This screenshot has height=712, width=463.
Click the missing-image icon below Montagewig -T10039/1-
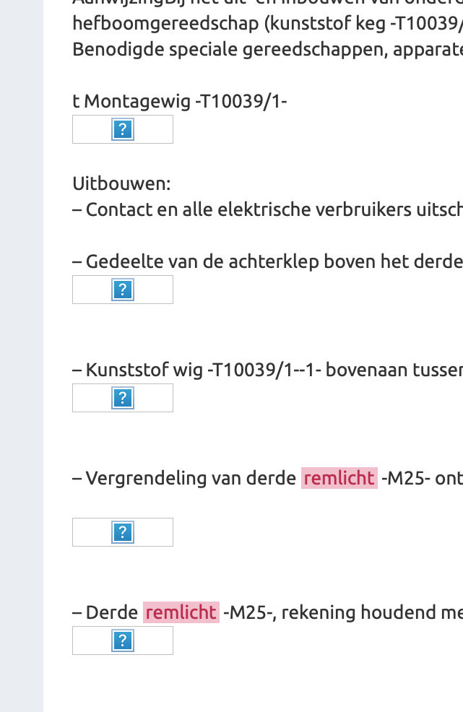[x=123, y=129]
